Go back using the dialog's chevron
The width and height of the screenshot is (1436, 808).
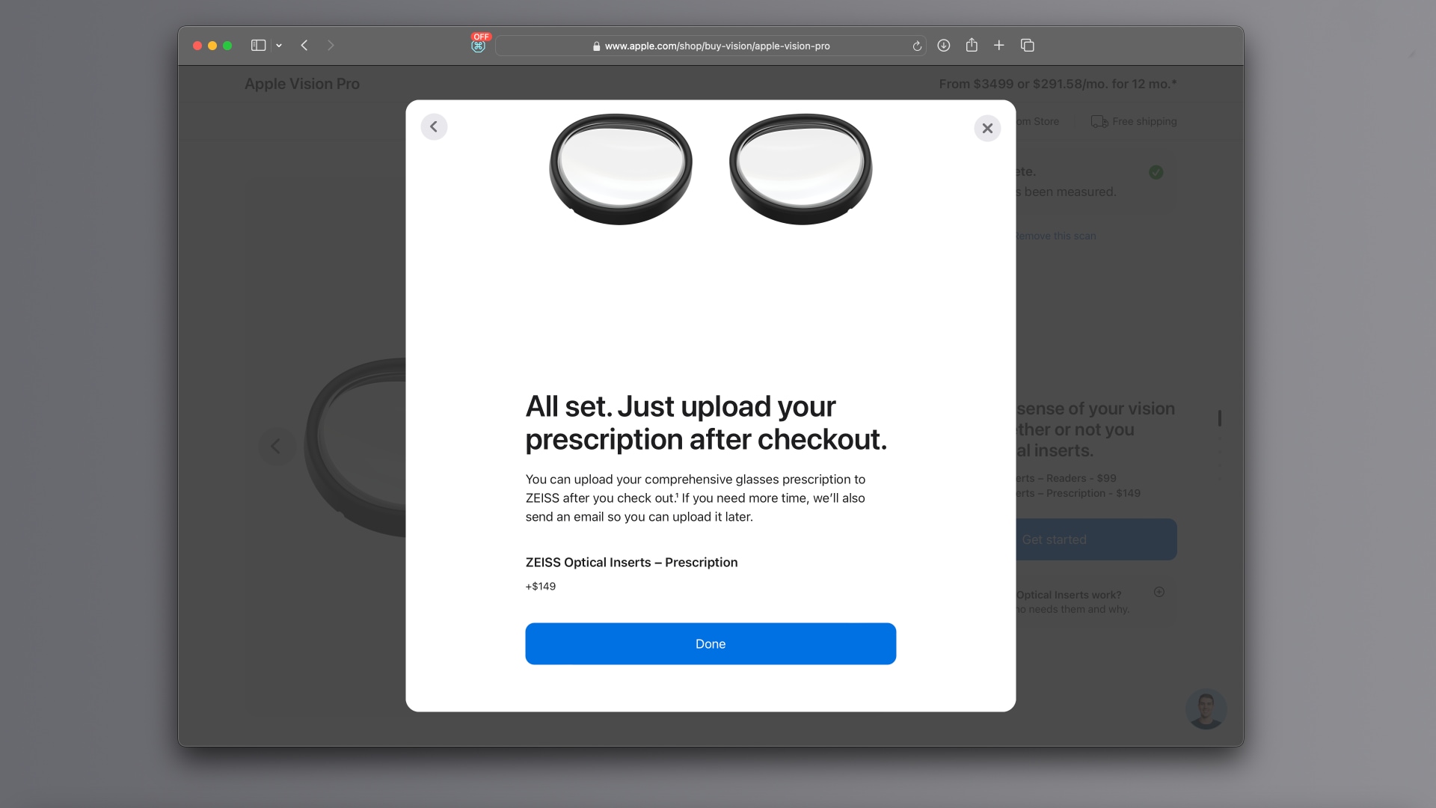(x=434, y=126)
